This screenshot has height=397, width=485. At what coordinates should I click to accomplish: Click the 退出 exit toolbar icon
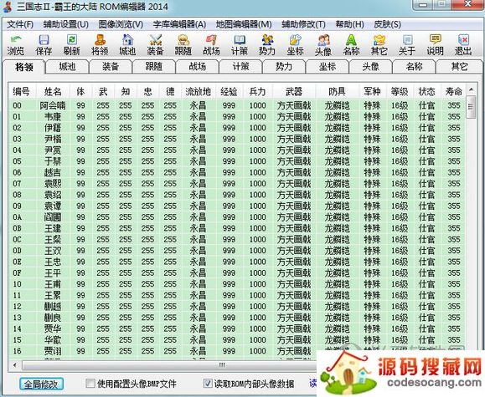[x=463, y=45]
